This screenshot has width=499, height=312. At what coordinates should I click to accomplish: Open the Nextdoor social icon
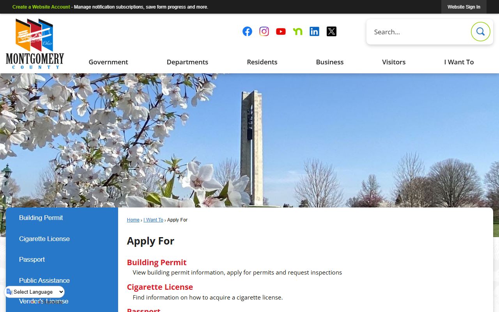[x=297, y=32]
